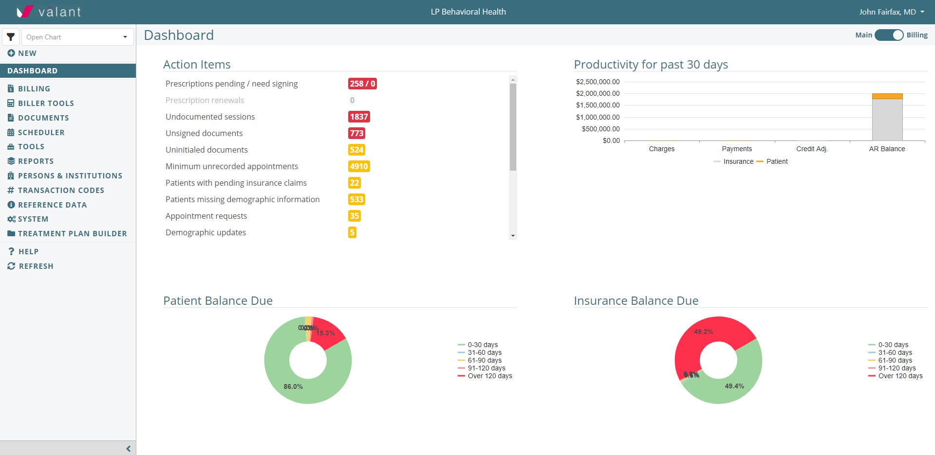
Task: Click the Reports stack icon
Action: coord(11,161)
